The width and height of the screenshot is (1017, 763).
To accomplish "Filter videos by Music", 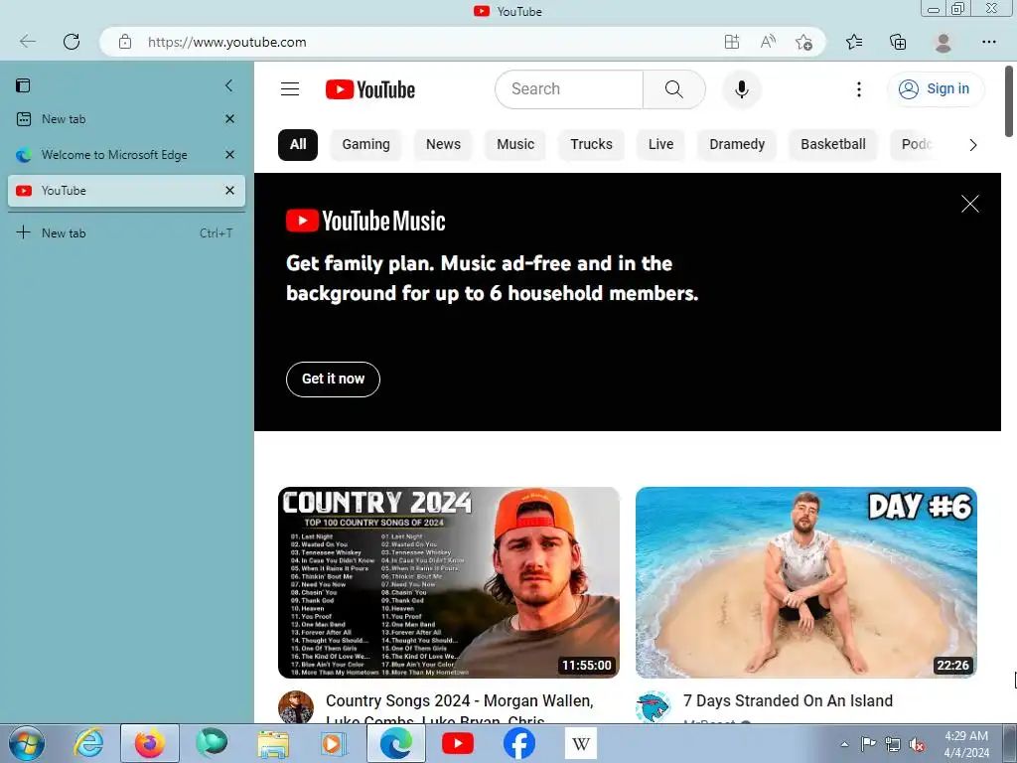I will [515, 145].
